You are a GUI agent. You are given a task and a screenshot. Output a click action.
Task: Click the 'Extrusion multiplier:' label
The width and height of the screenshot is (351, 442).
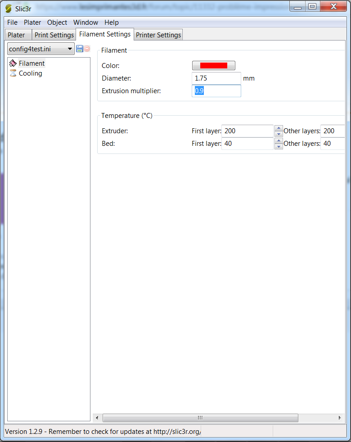[x=131, y=91]
